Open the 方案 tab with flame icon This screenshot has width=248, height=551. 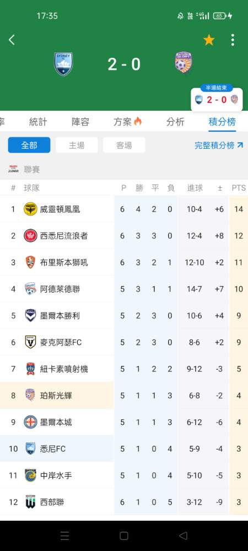click(x=127, y=122)
